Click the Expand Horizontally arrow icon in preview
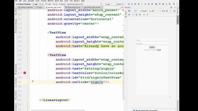This screenshot has width=198, height=111. 144,15
